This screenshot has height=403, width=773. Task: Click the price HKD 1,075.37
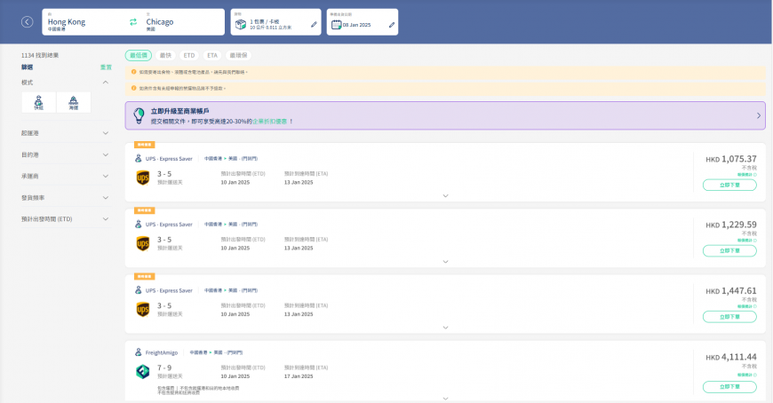tap(731, 159)
